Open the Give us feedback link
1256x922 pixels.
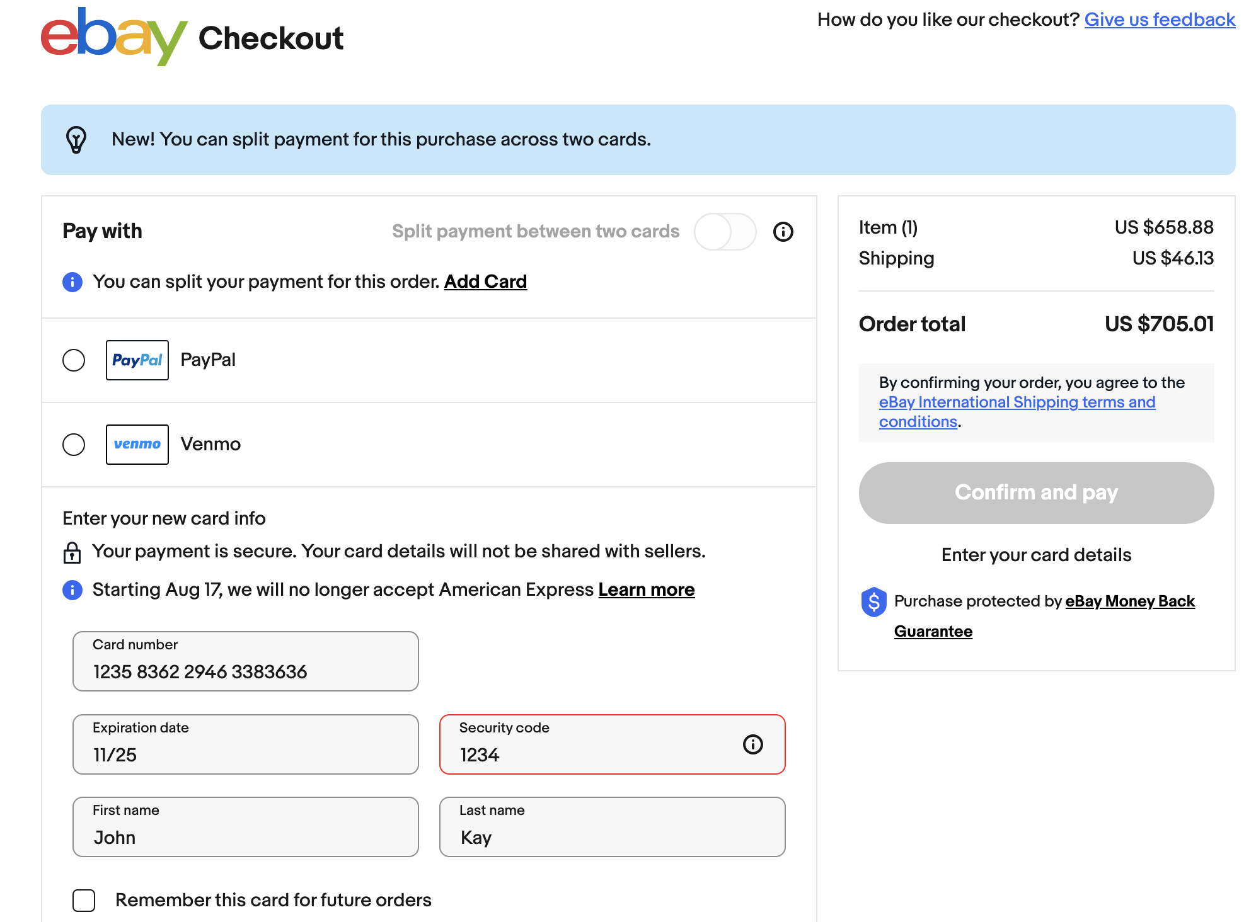tap(1159, 20)
